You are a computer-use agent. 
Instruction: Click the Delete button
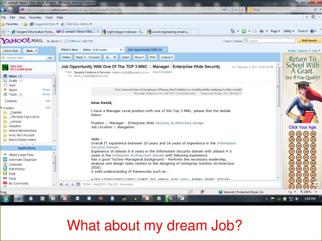point(66,57)
